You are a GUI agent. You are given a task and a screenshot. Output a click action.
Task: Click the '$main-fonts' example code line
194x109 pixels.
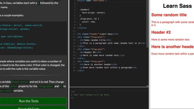(18, 44)
